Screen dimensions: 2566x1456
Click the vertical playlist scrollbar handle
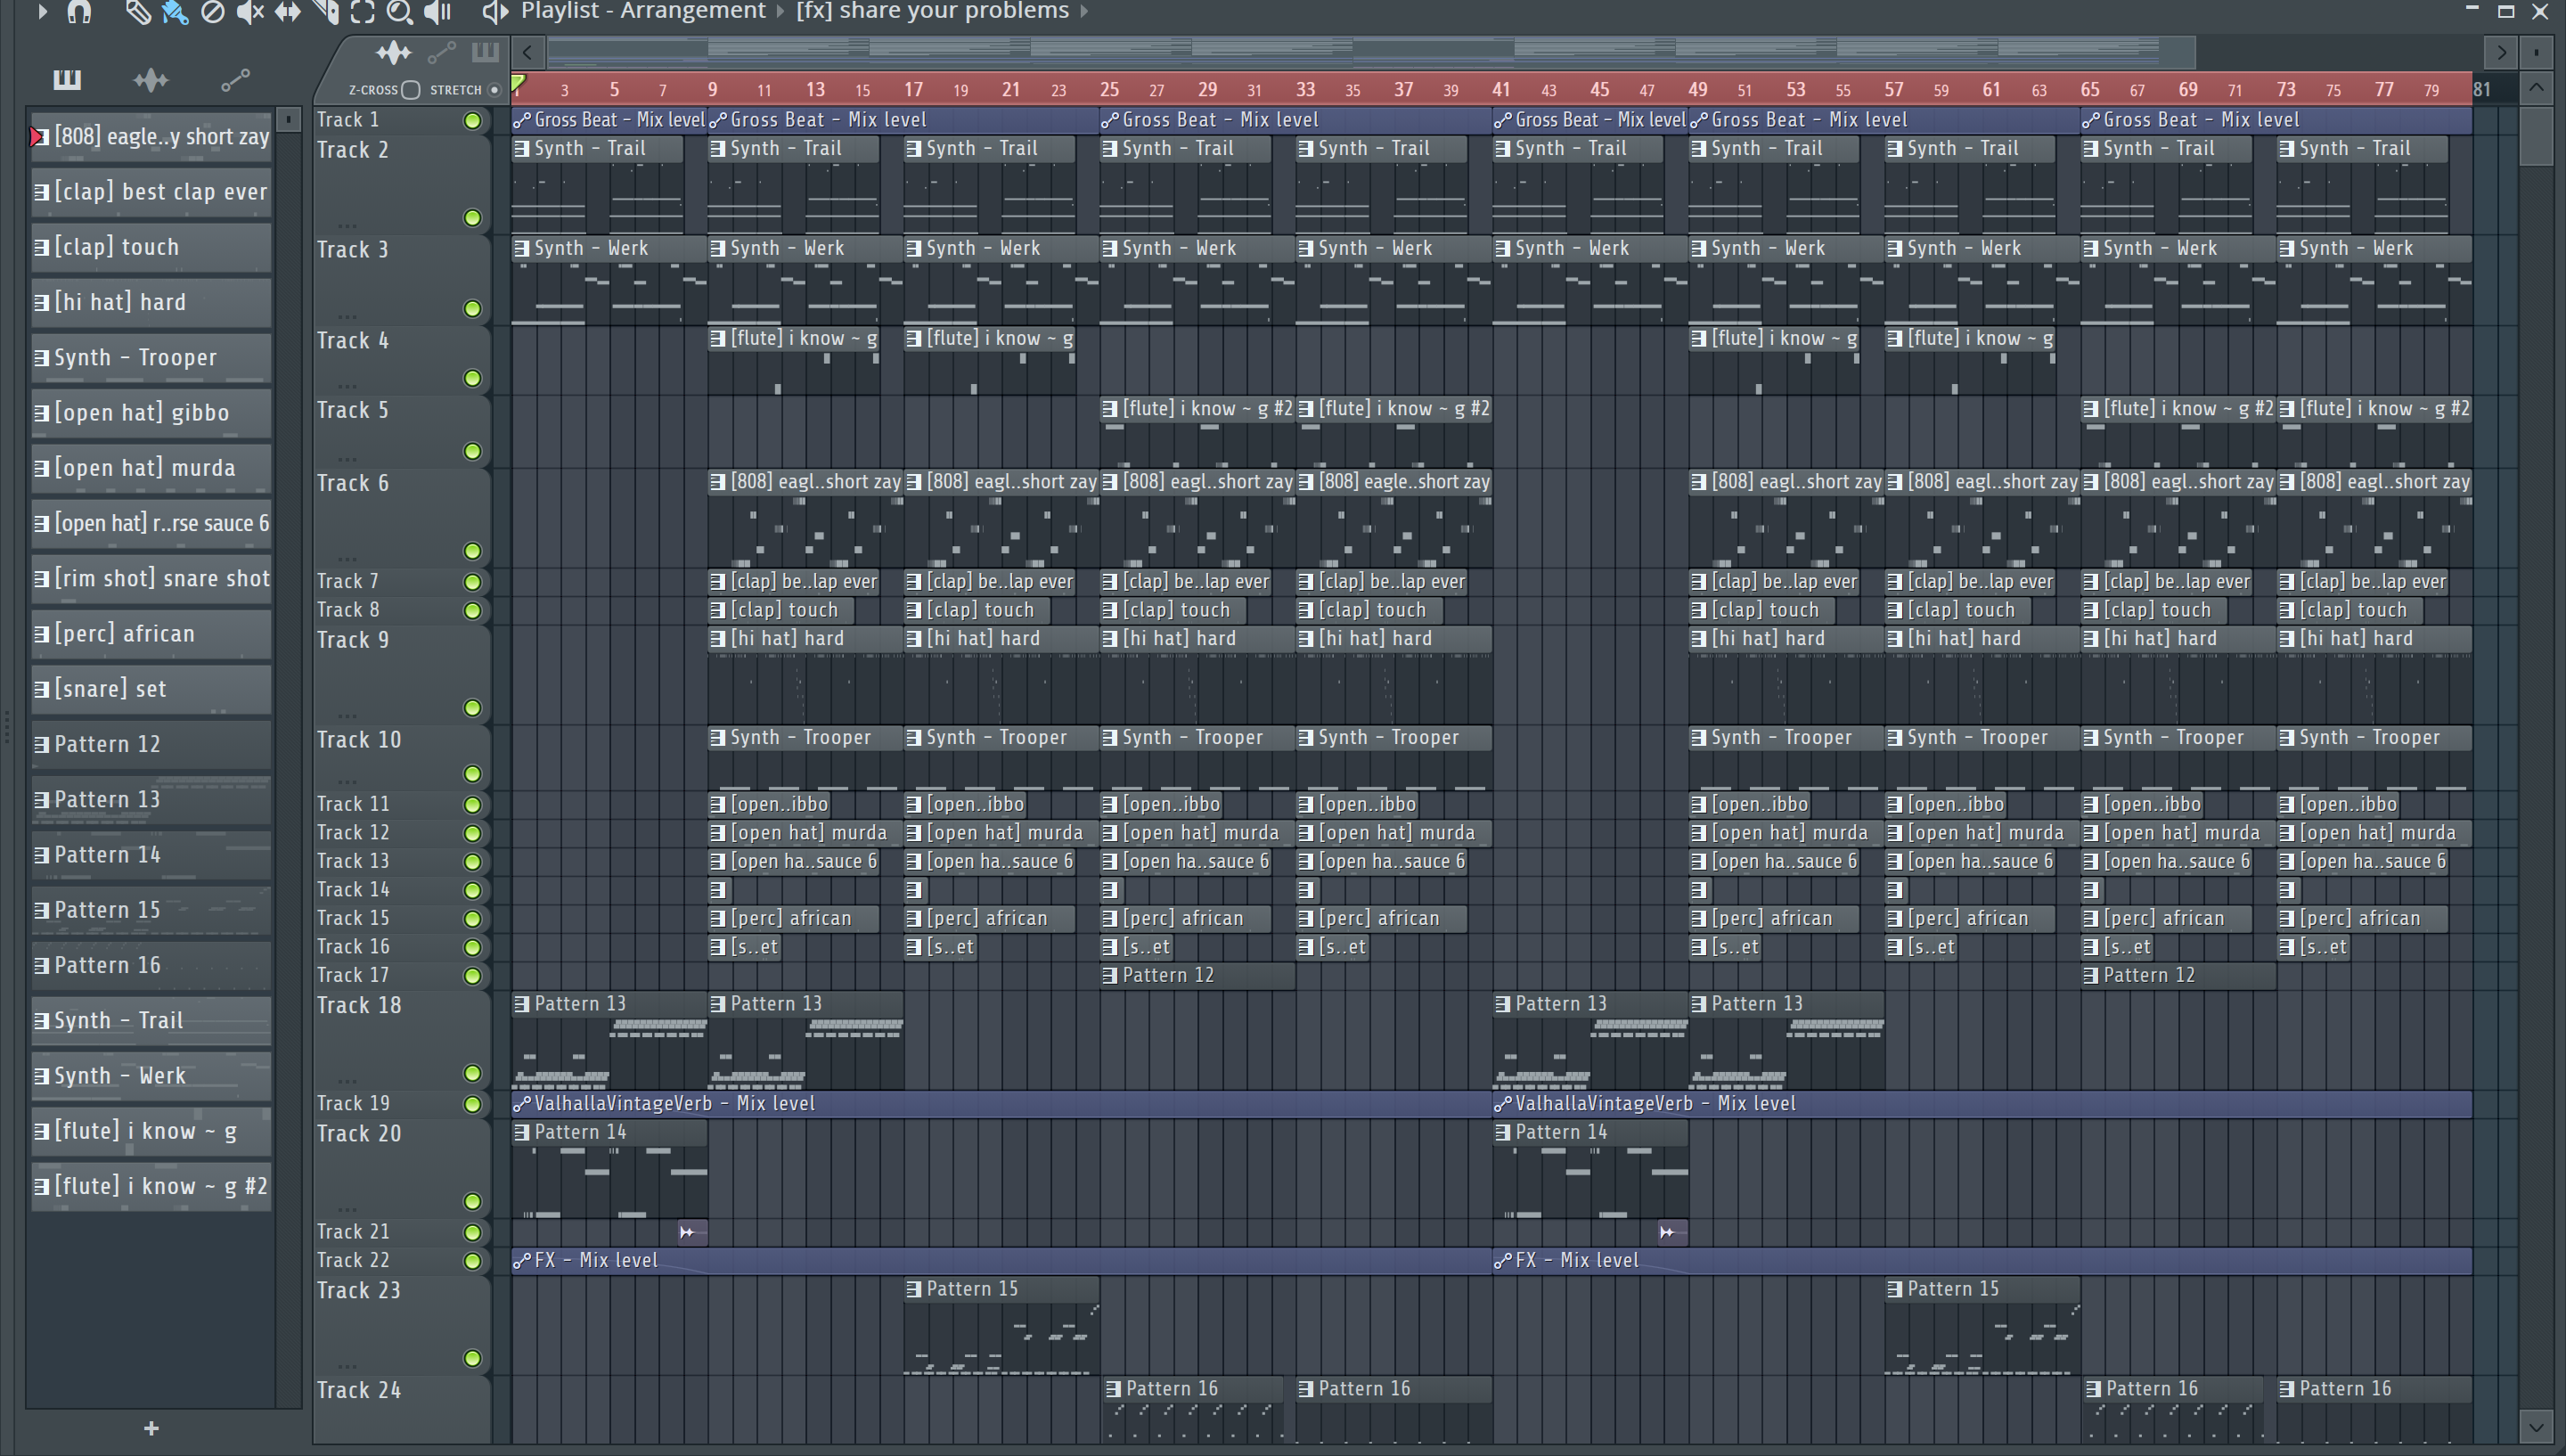(x=2536, y=136)
